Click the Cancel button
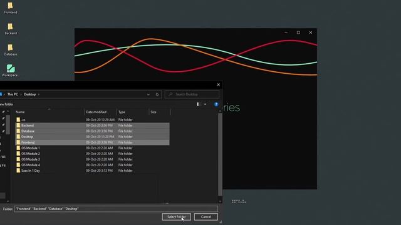 206,217
